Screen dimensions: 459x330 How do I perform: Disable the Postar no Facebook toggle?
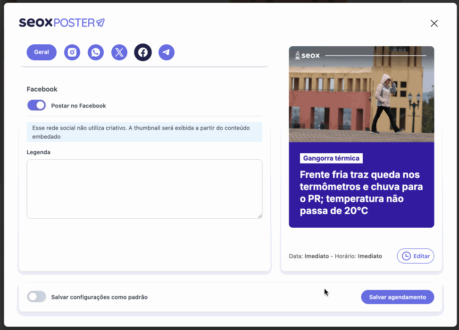click(x=36, y=105)
